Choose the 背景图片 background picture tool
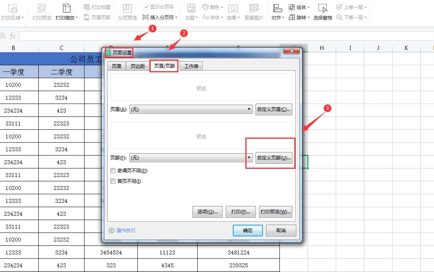 pos(254,12)
